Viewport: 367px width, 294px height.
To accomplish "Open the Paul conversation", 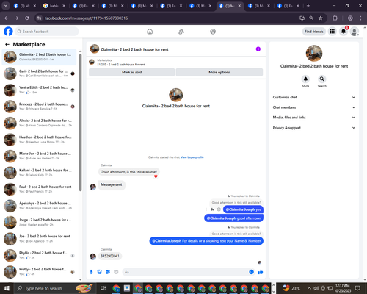I will pos(39,189).
